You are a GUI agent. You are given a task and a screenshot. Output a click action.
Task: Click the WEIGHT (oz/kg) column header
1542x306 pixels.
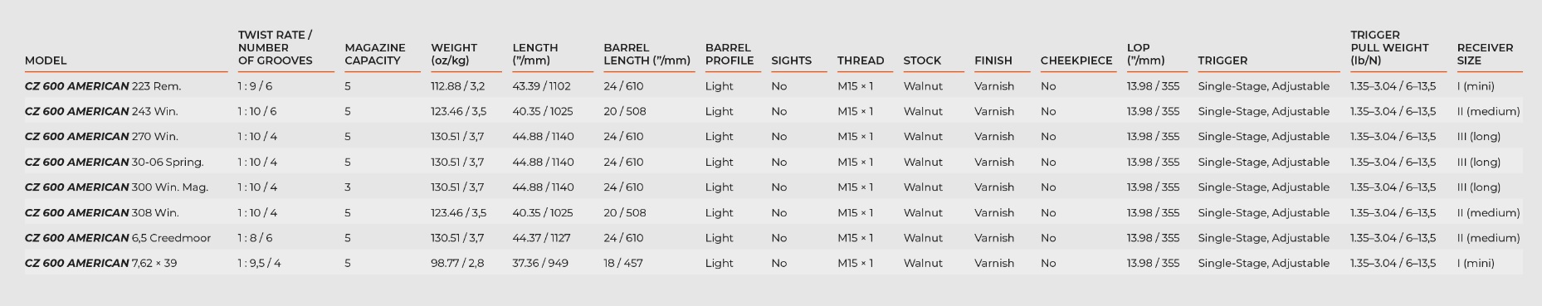pyautogui.click(x=454, y=54)
